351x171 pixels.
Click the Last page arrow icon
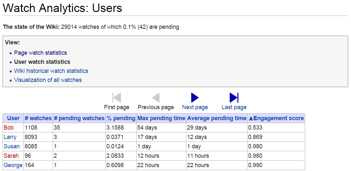[234, 98]
